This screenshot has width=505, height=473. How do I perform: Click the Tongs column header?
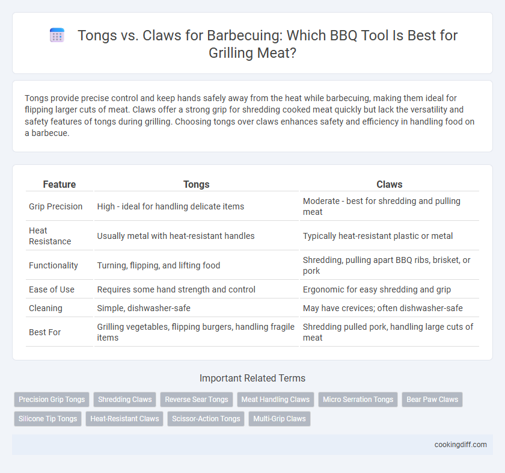tap(197, 184)
